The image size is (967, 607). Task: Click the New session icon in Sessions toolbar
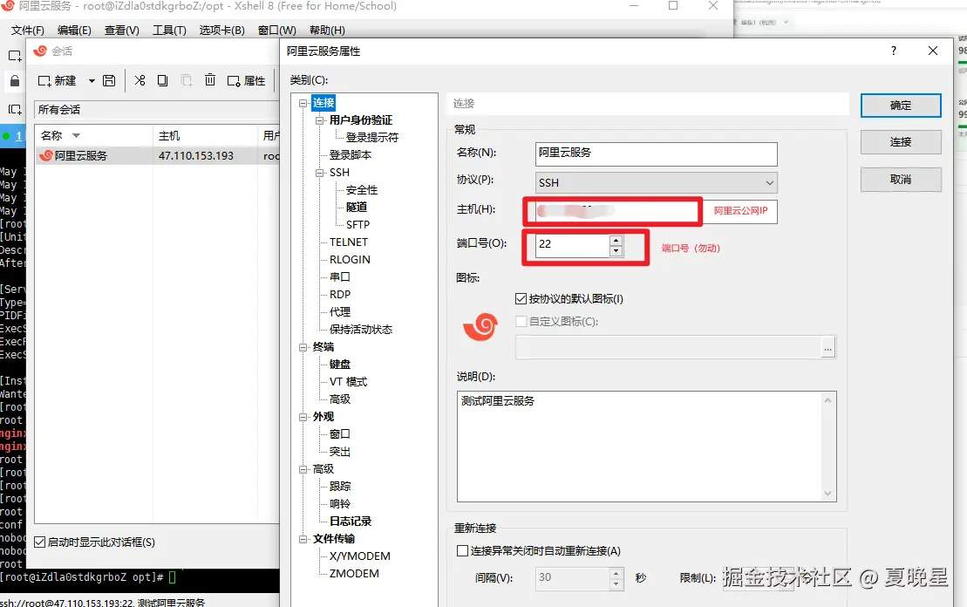click(45, 81)
